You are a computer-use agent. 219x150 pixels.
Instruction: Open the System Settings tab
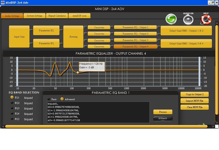34,16
